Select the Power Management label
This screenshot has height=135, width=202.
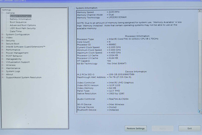17,53
